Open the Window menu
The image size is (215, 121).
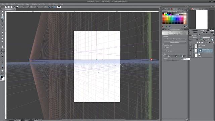click(x=55, y=4)
